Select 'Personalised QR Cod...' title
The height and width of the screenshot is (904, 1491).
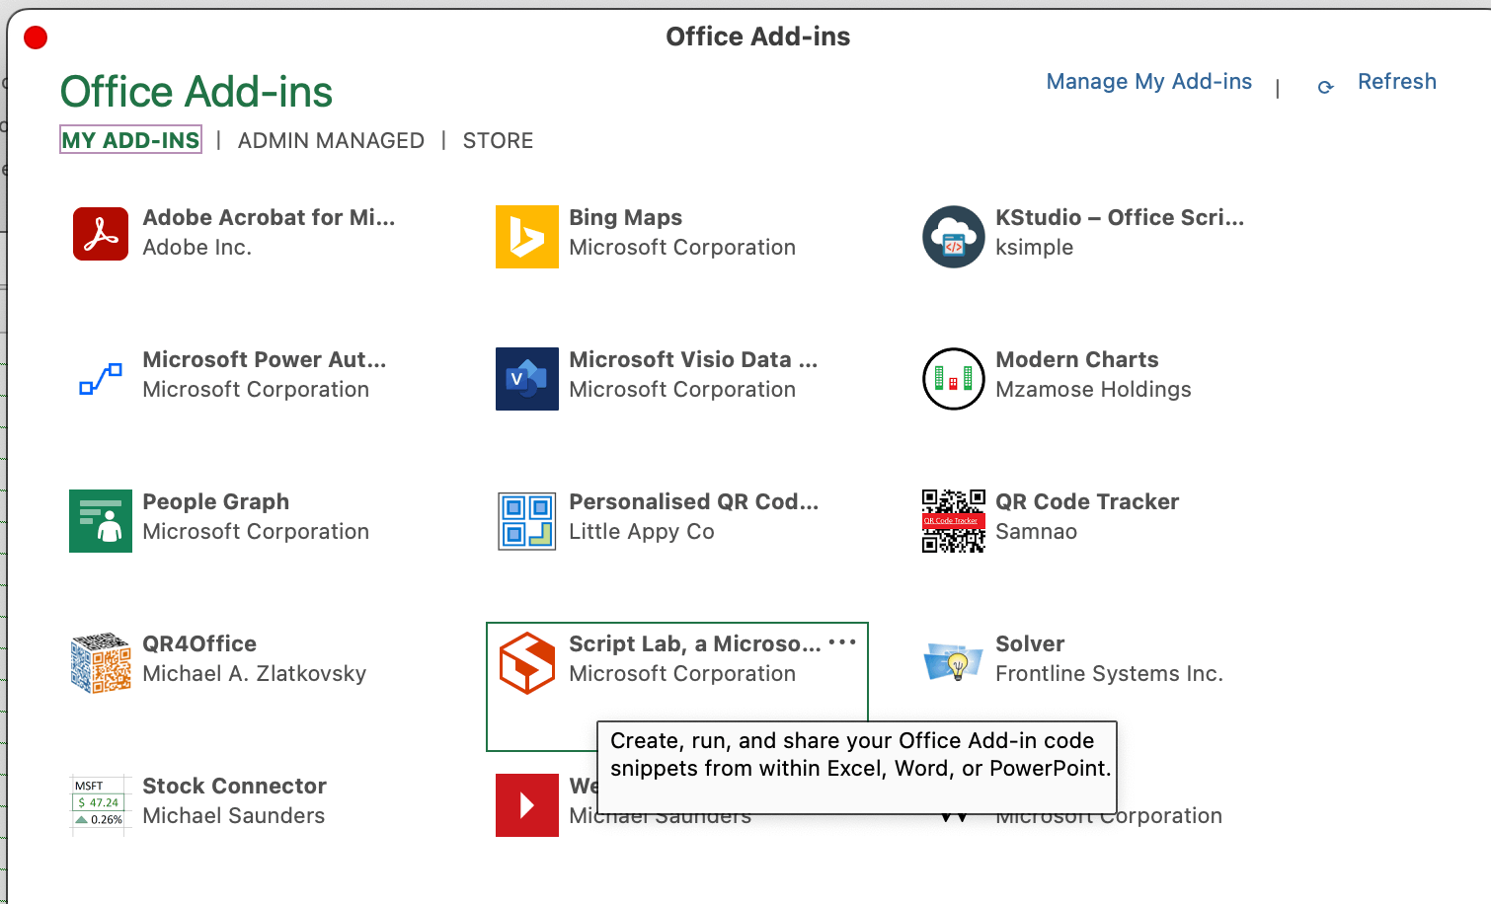(x=694, y=501)
